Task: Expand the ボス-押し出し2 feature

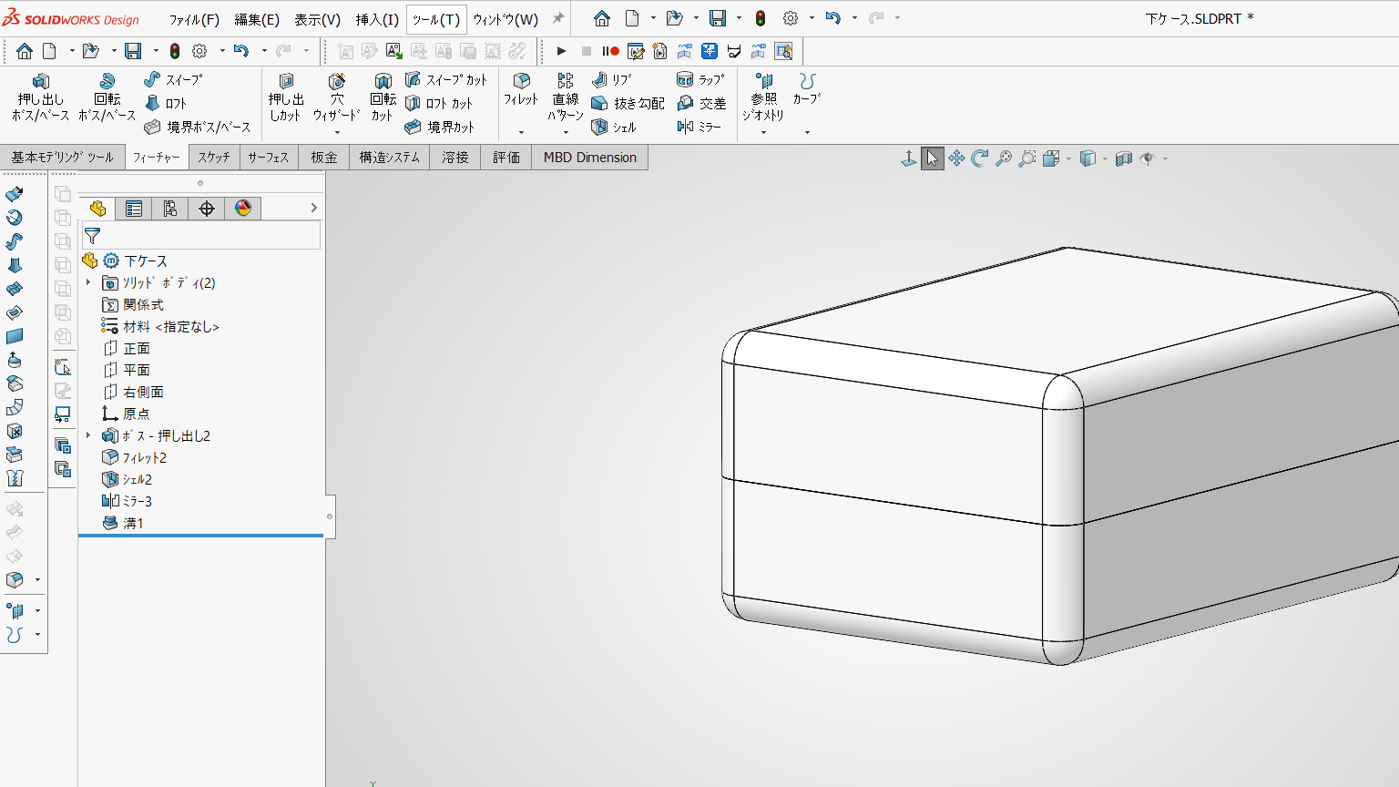Action: [88, 436]
